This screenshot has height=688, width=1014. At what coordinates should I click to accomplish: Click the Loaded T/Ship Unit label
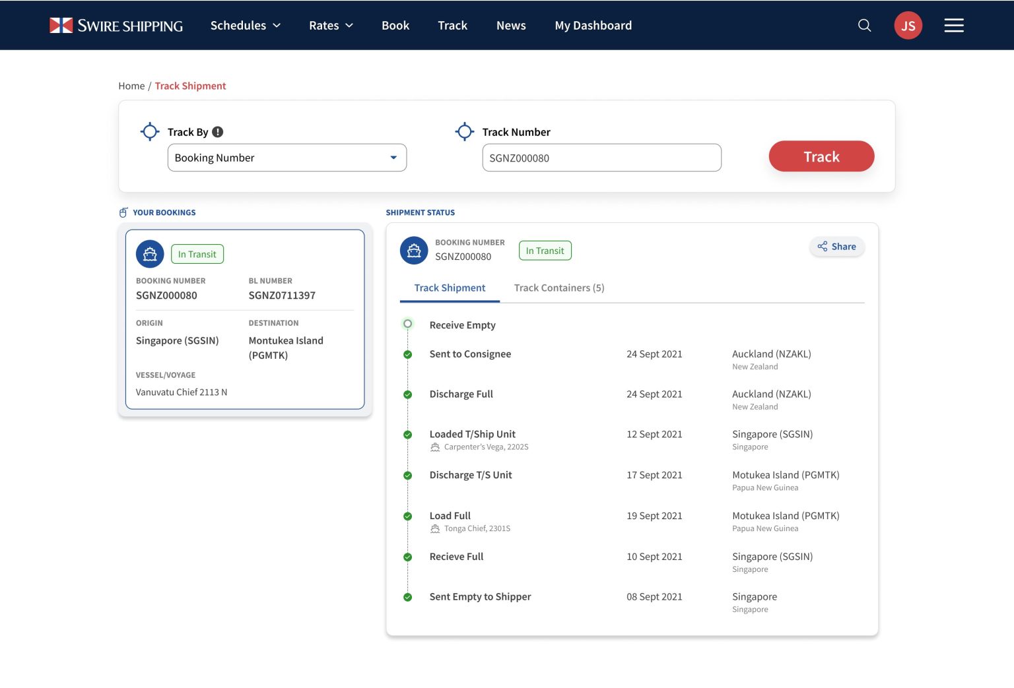tap(472, 434)
